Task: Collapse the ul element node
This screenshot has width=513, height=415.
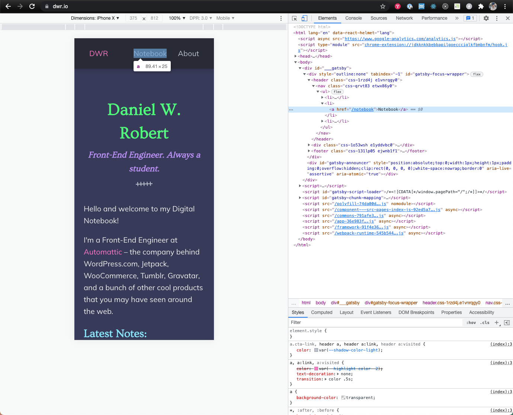Action: (x=318, y=92)
